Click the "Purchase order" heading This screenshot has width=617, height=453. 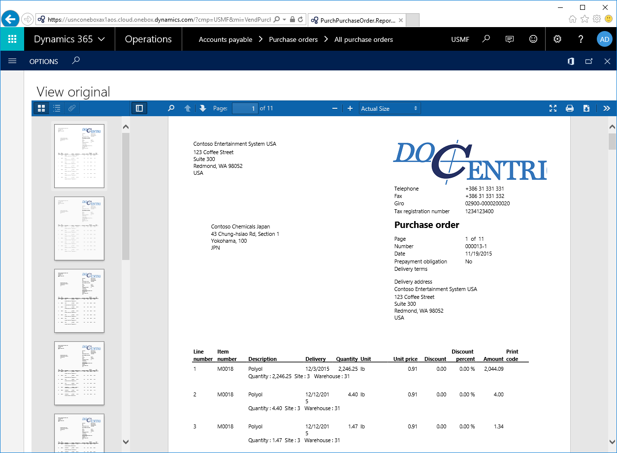tap(427, 225)
